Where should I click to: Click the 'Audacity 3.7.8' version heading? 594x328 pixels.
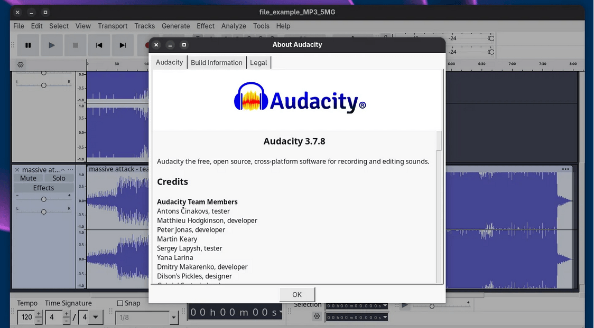(294, 141)
